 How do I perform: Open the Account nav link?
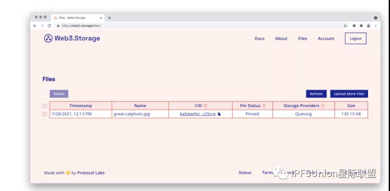coord(326,39)
